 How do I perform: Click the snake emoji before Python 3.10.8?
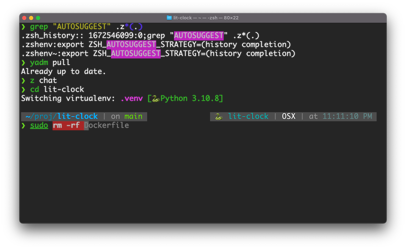click(155, 98)
